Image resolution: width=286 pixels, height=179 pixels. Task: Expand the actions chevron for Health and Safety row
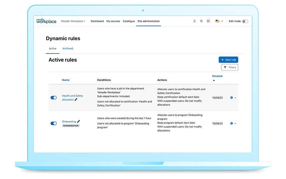tap(235, 98)
